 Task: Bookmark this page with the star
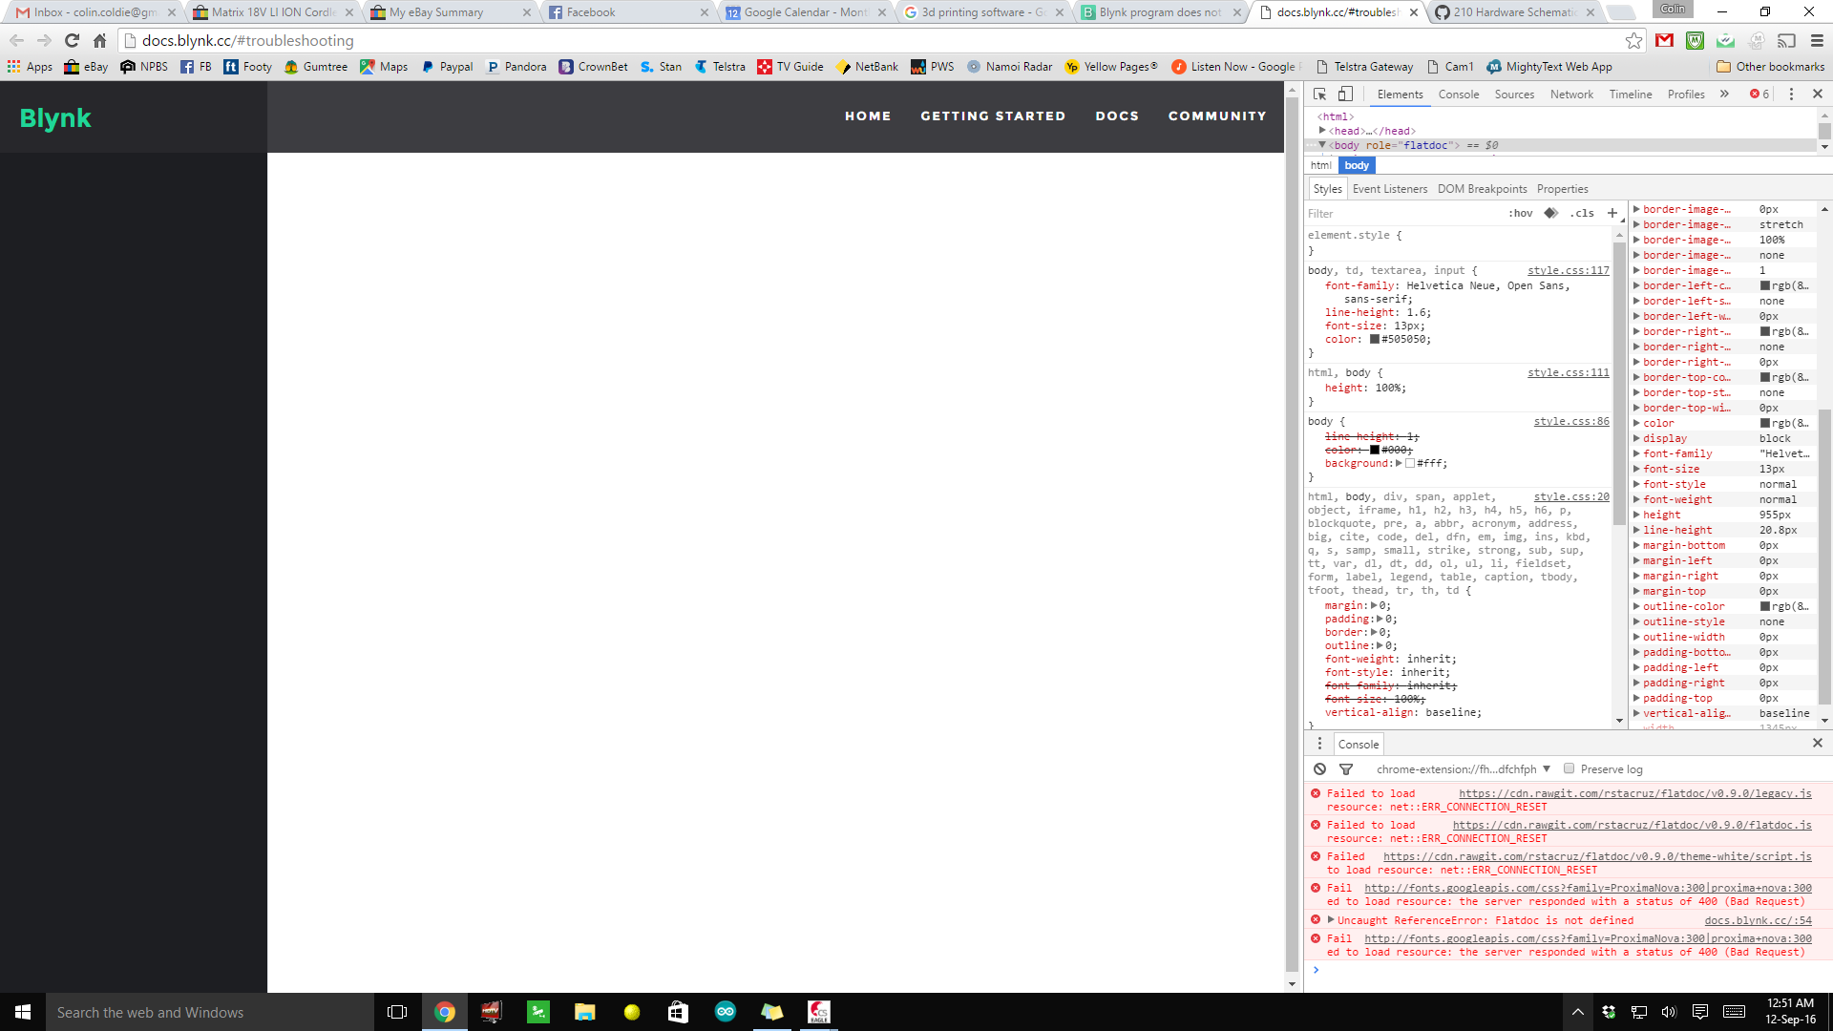(x=1634, y=40)
